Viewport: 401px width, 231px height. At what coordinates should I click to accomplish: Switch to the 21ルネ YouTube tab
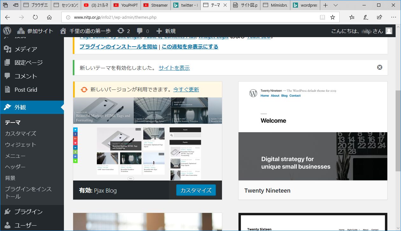95,5
